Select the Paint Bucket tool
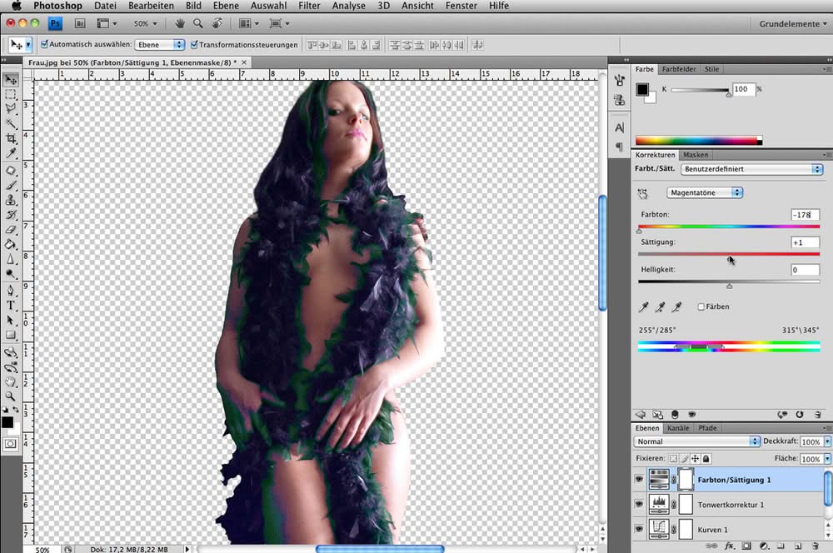833x553 pixels. click(11, 245)
